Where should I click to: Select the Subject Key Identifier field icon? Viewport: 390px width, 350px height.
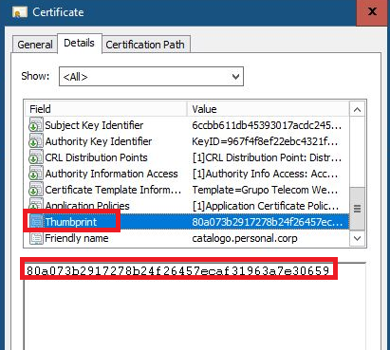pyautogui.click(x=36, y=125)
